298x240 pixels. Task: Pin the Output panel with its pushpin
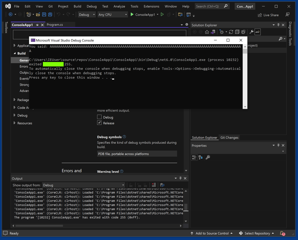180,178
